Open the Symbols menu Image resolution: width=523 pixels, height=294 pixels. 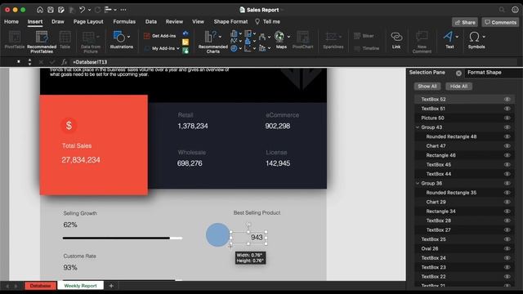point(476,40)
